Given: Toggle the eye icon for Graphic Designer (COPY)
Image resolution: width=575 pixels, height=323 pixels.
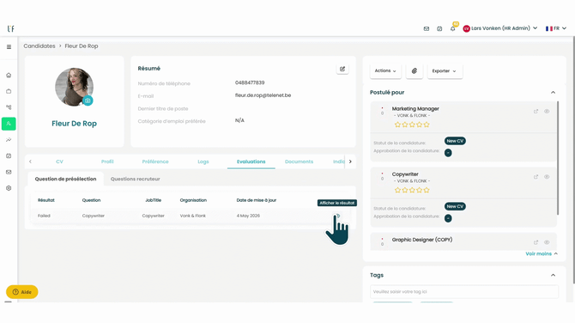Looking at the screenshot, I should [x=547, y=242].
